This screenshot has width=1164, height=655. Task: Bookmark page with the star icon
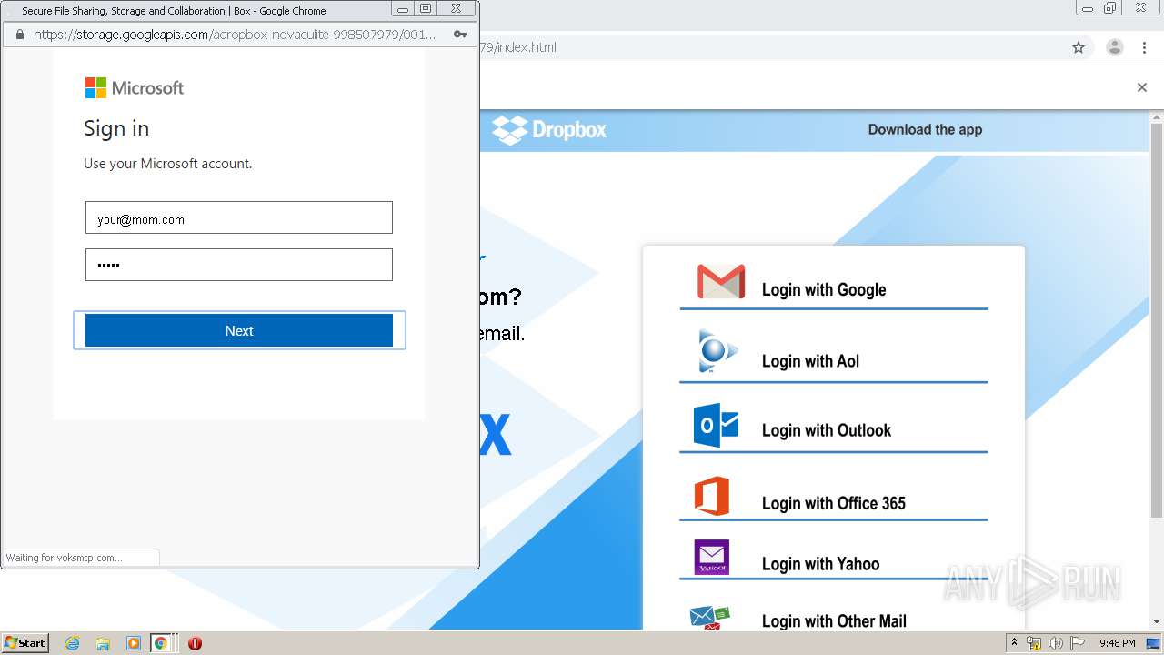coord(1079,47)
